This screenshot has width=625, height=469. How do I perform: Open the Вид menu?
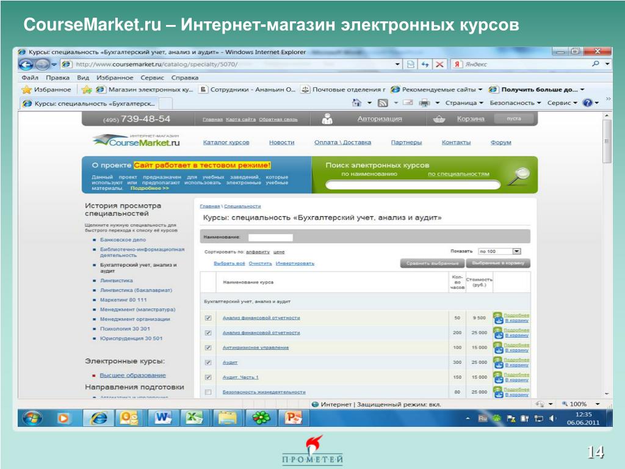point(83,78)
